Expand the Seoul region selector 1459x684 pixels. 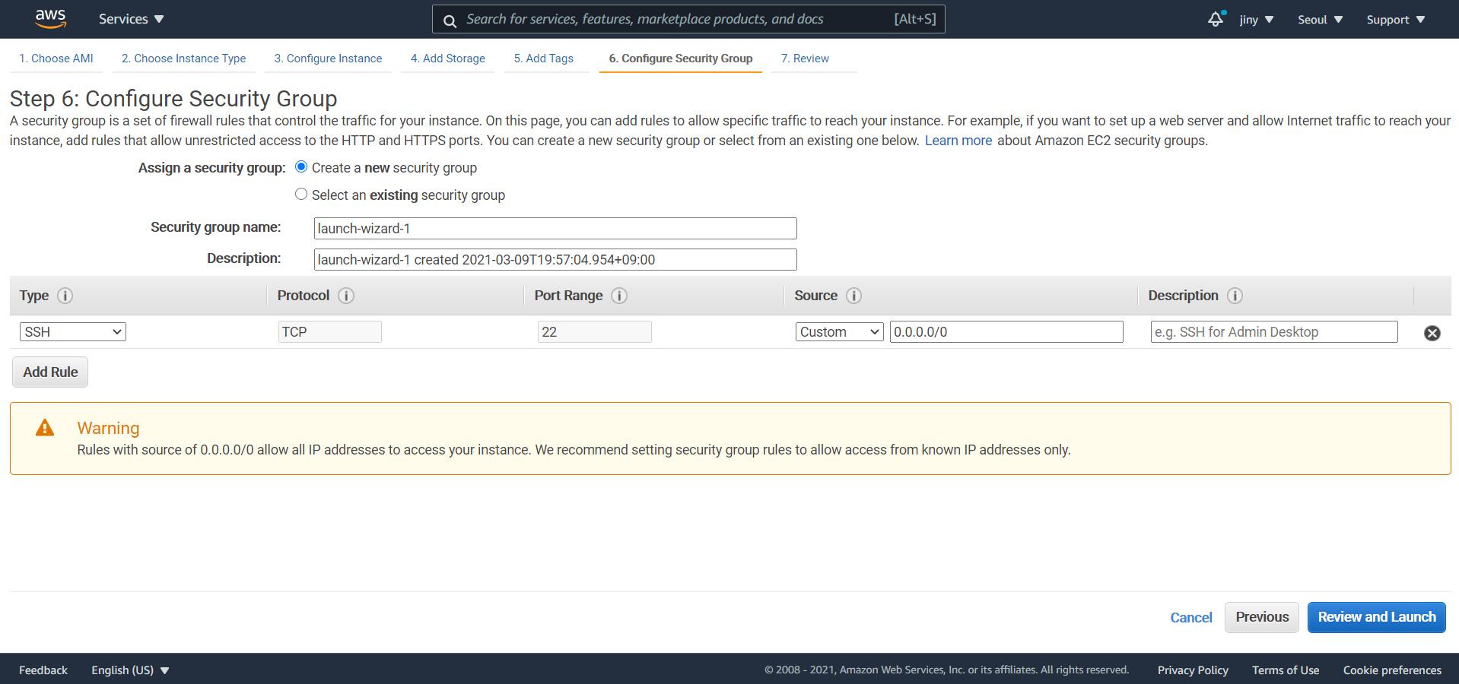coord(1320,20)
